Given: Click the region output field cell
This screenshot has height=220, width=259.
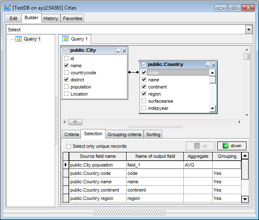Looking at the screenshot, I should point(155,198).
